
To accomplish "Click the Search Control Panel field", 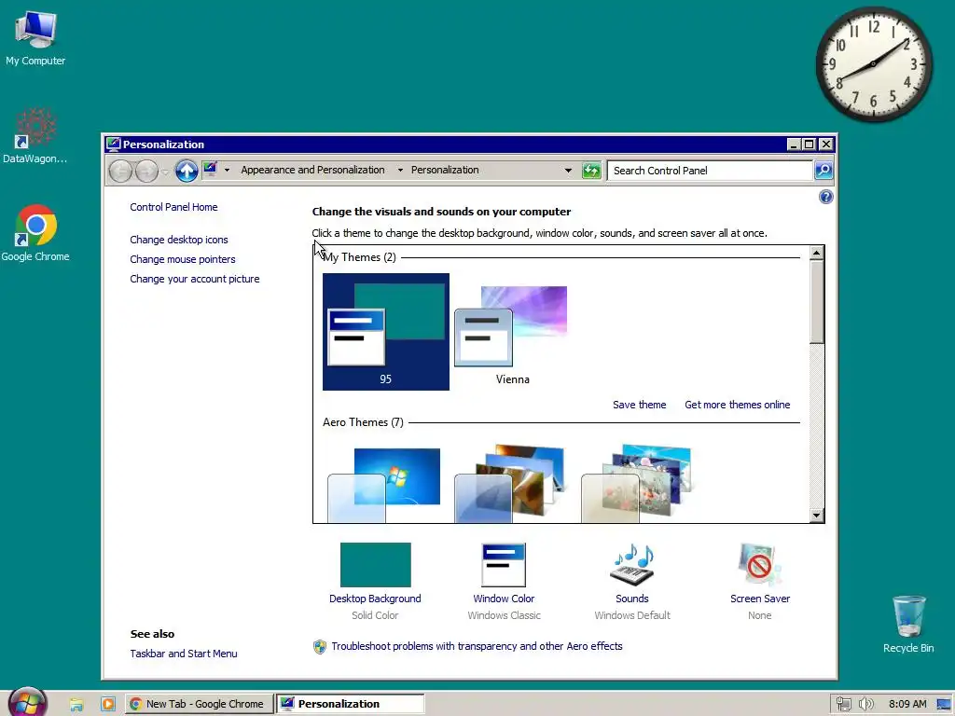I will (x=710, y=171).
